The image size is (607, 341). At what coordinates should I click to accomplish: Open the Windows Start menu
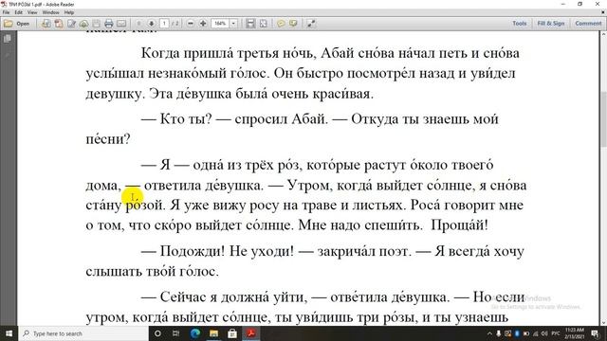(9, 333)
